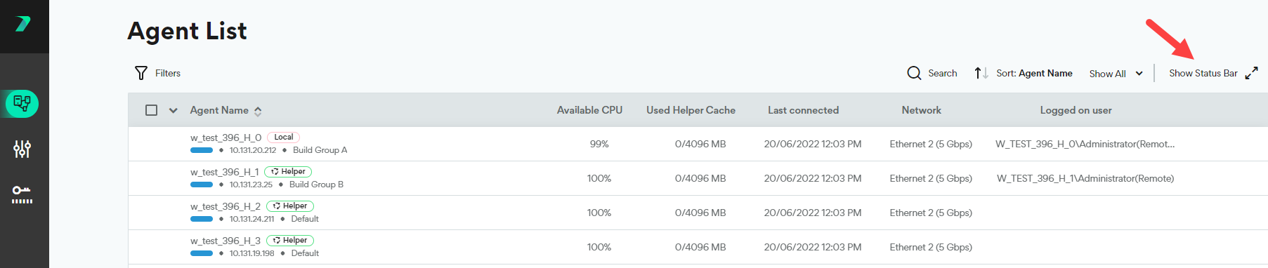
Task: Click the Filters label
Action: coord(168,73)
